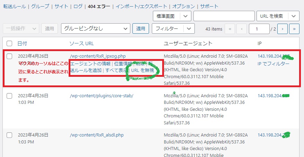Go to the next page arrow
Image resolution: width=304 pixels, height=157 pixels.
point(283,29)
